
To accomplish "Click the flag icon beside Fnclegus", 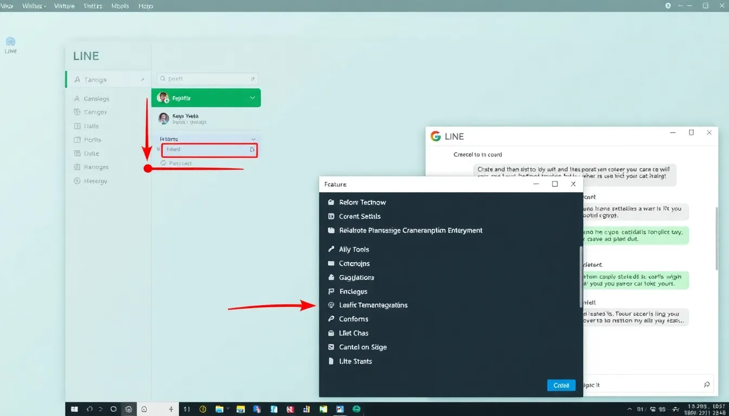I will 331,291.
